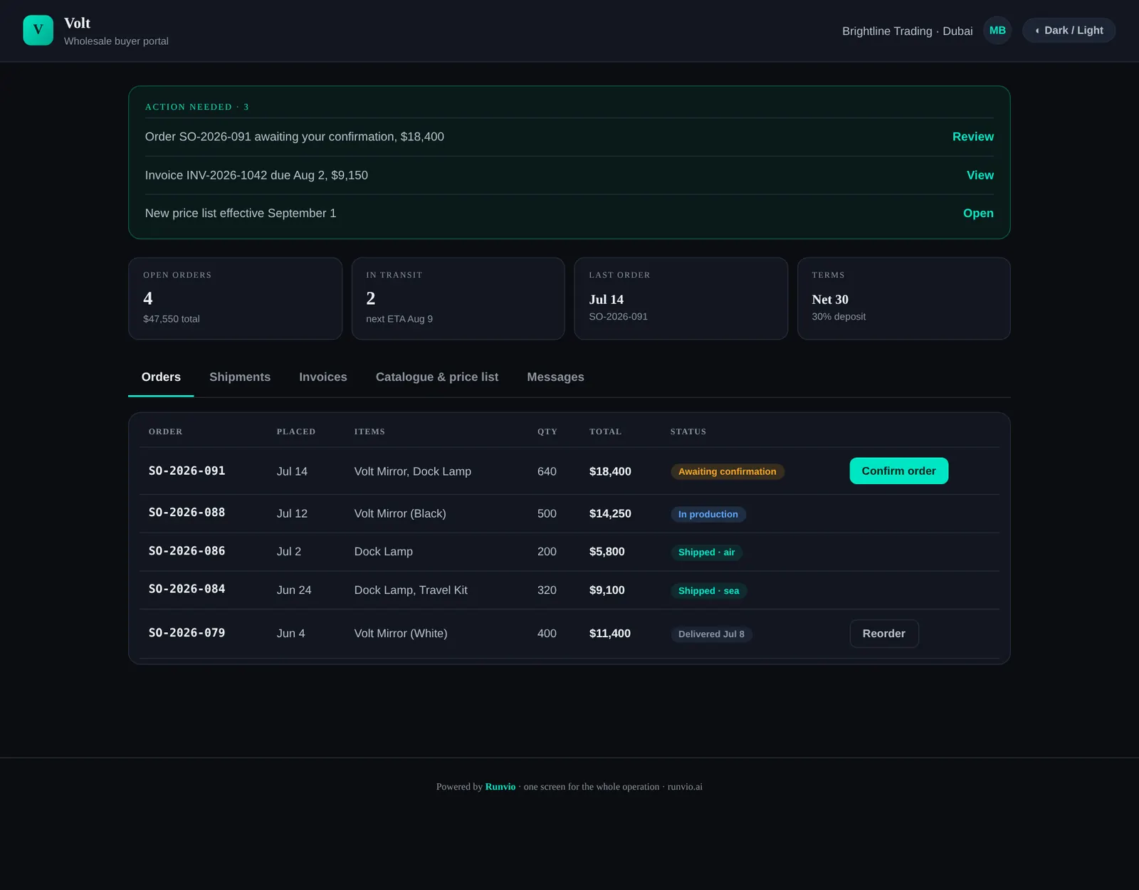Click the Total column header

[605, 431]
